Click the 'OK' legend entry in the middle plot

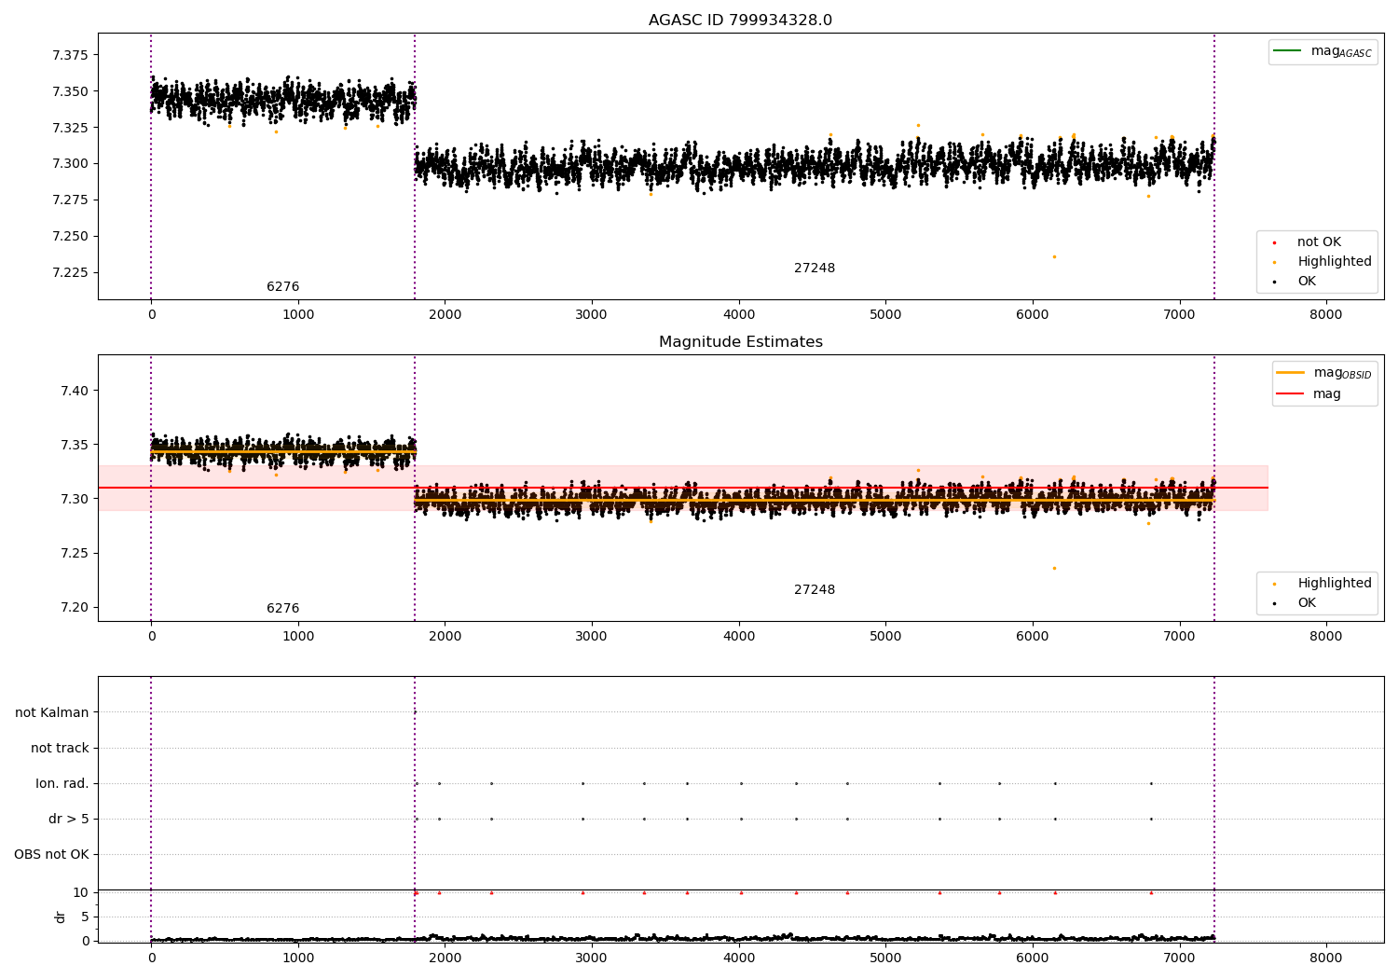1295,603
